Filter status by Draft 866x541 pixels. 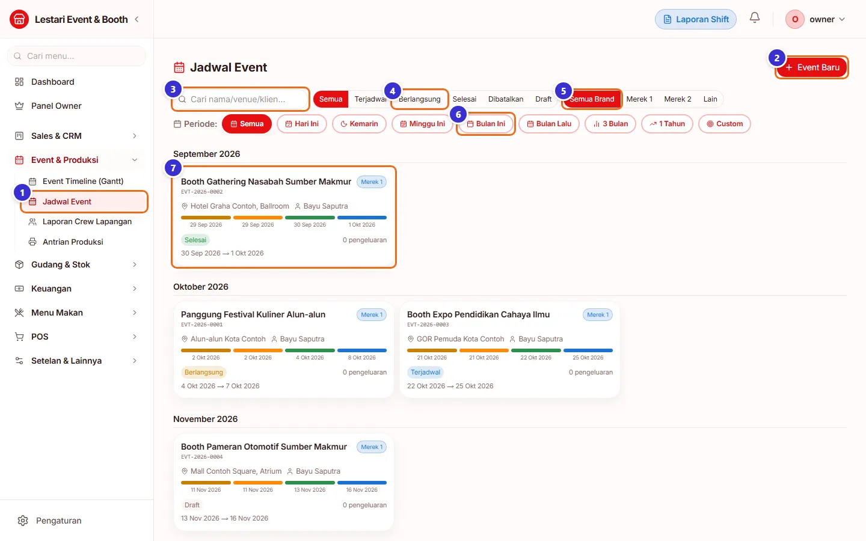pyautogui.click(x=544, y=99)
